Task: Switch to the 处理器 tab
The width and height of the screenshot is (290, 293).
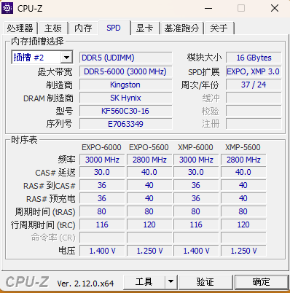Action: [20, 28]
